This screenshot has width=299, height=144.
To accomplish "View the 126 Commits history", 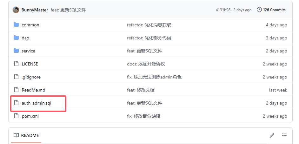I will click(271, 10).
